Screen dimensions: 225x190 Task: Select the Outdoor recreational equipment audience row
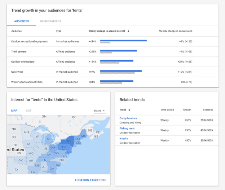[29, 41]
